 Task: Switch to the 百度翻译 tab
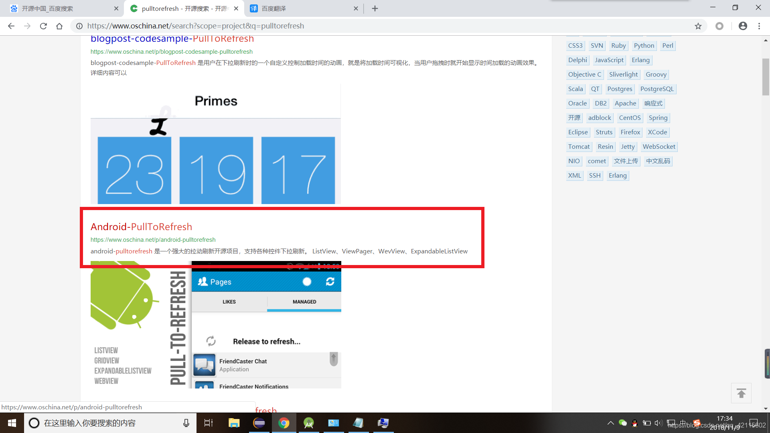[304, 8]
